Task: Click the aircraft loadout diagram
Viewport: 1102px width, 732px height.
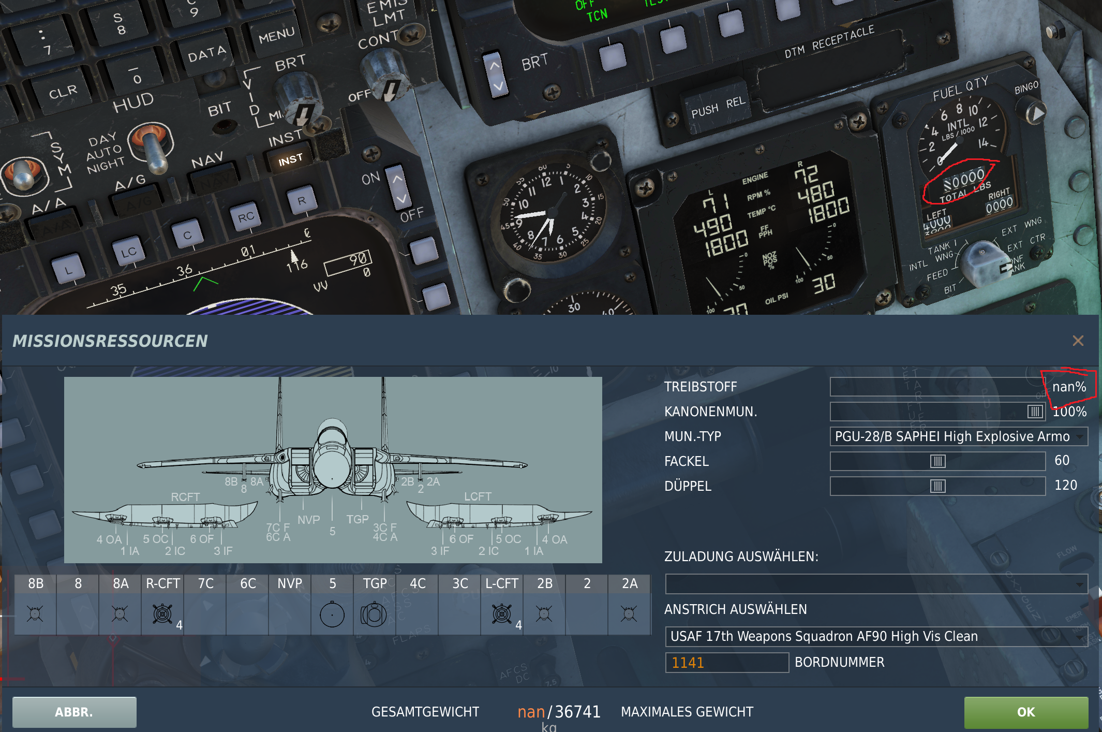Action: [x=333, y=470]
